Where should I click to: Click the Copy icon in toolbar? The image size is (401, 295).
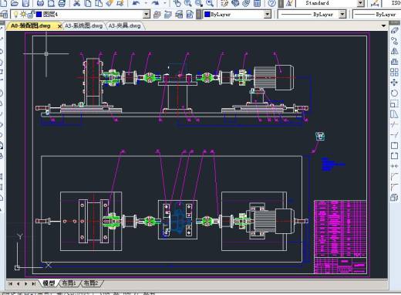[x=88, y=3]
